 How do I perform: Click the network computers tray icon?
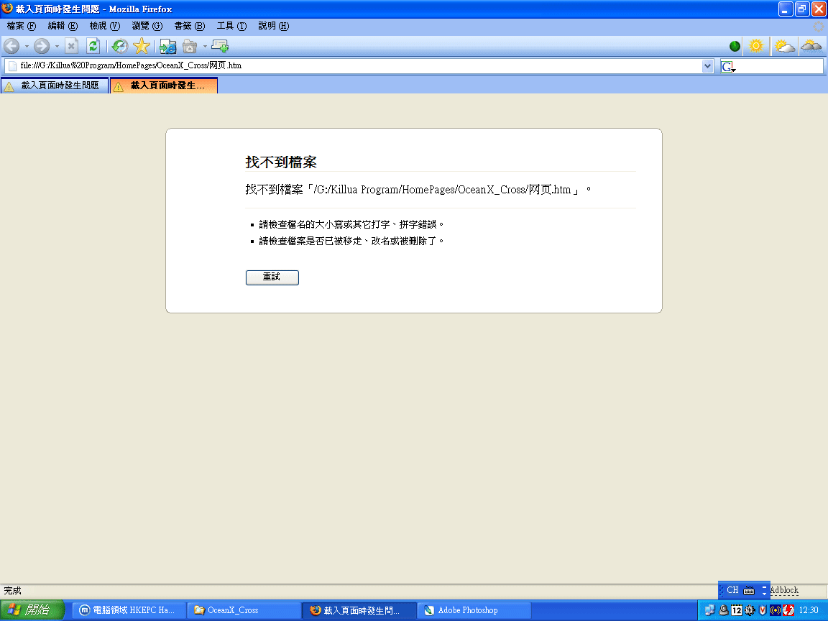(709, 610)
